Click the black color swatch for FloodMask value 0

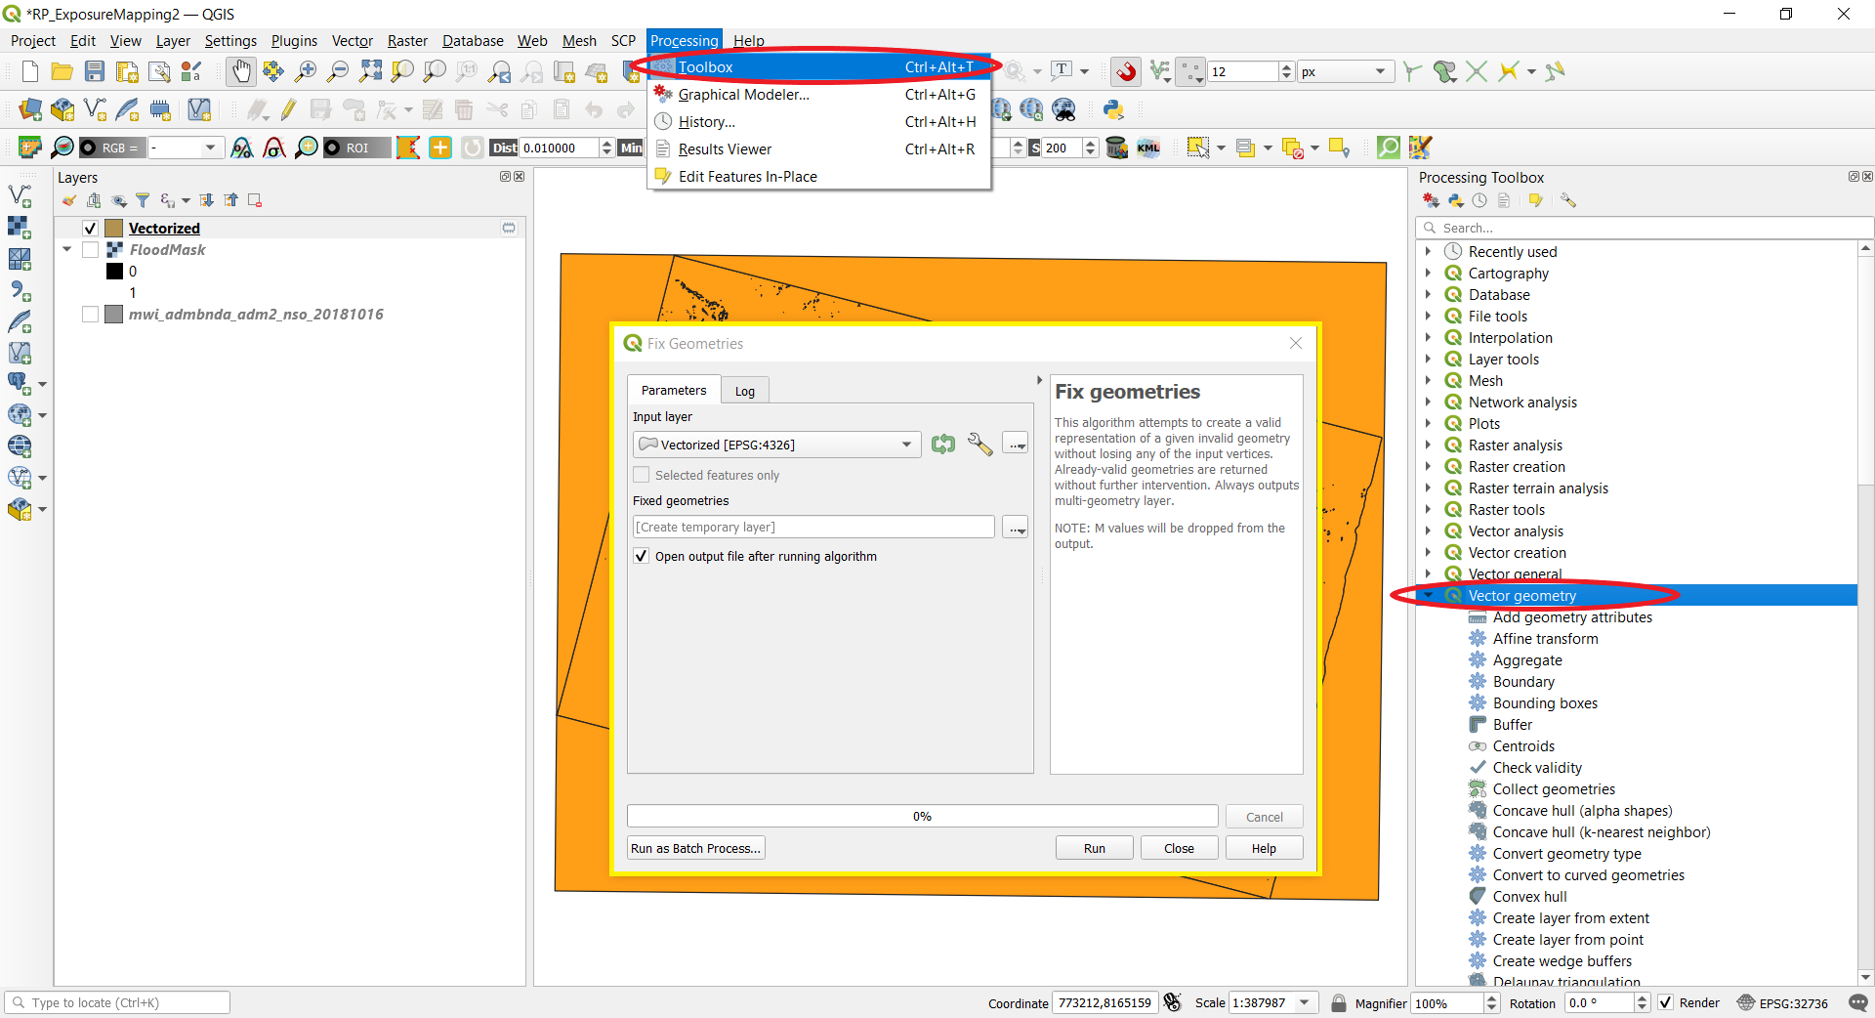(113, 271)
